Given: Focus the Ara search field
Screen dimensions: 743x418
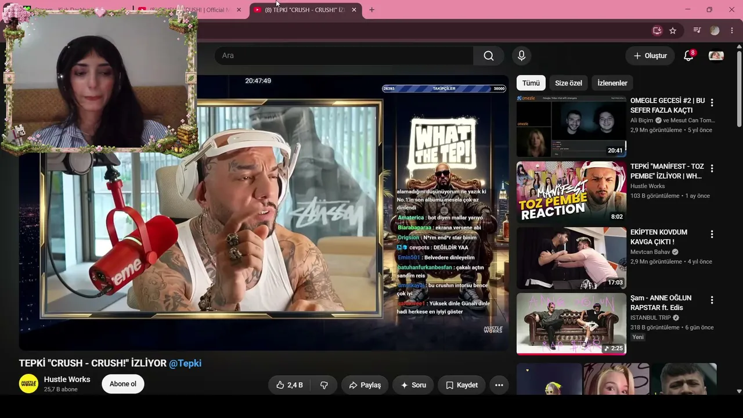Looking at the screenshot, I should pyautogui.click(x=344, y=56).
